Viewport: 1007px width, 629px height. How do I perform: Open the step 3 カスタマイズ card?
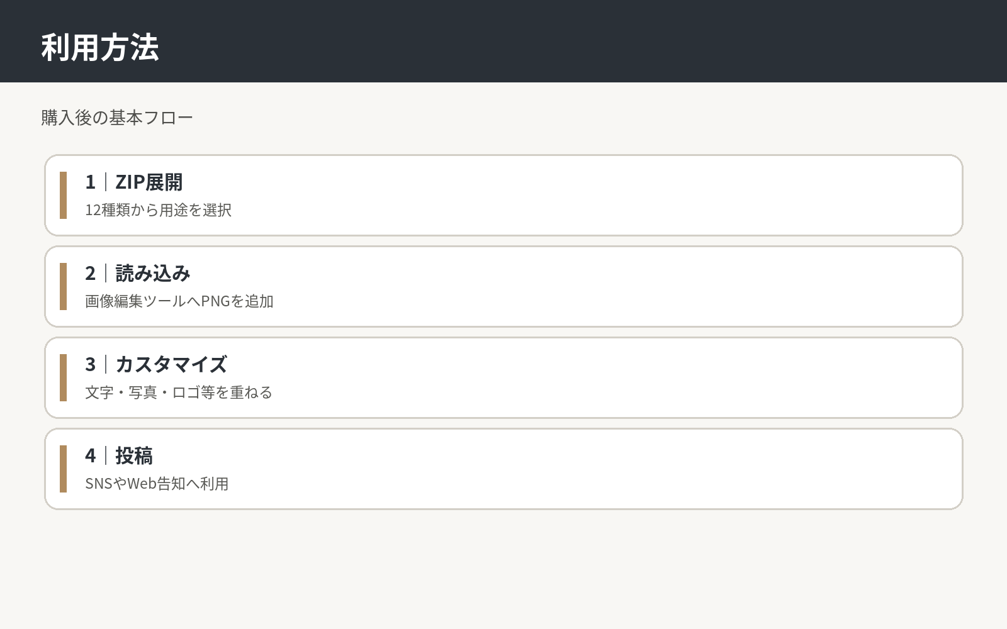pos(503,377)
